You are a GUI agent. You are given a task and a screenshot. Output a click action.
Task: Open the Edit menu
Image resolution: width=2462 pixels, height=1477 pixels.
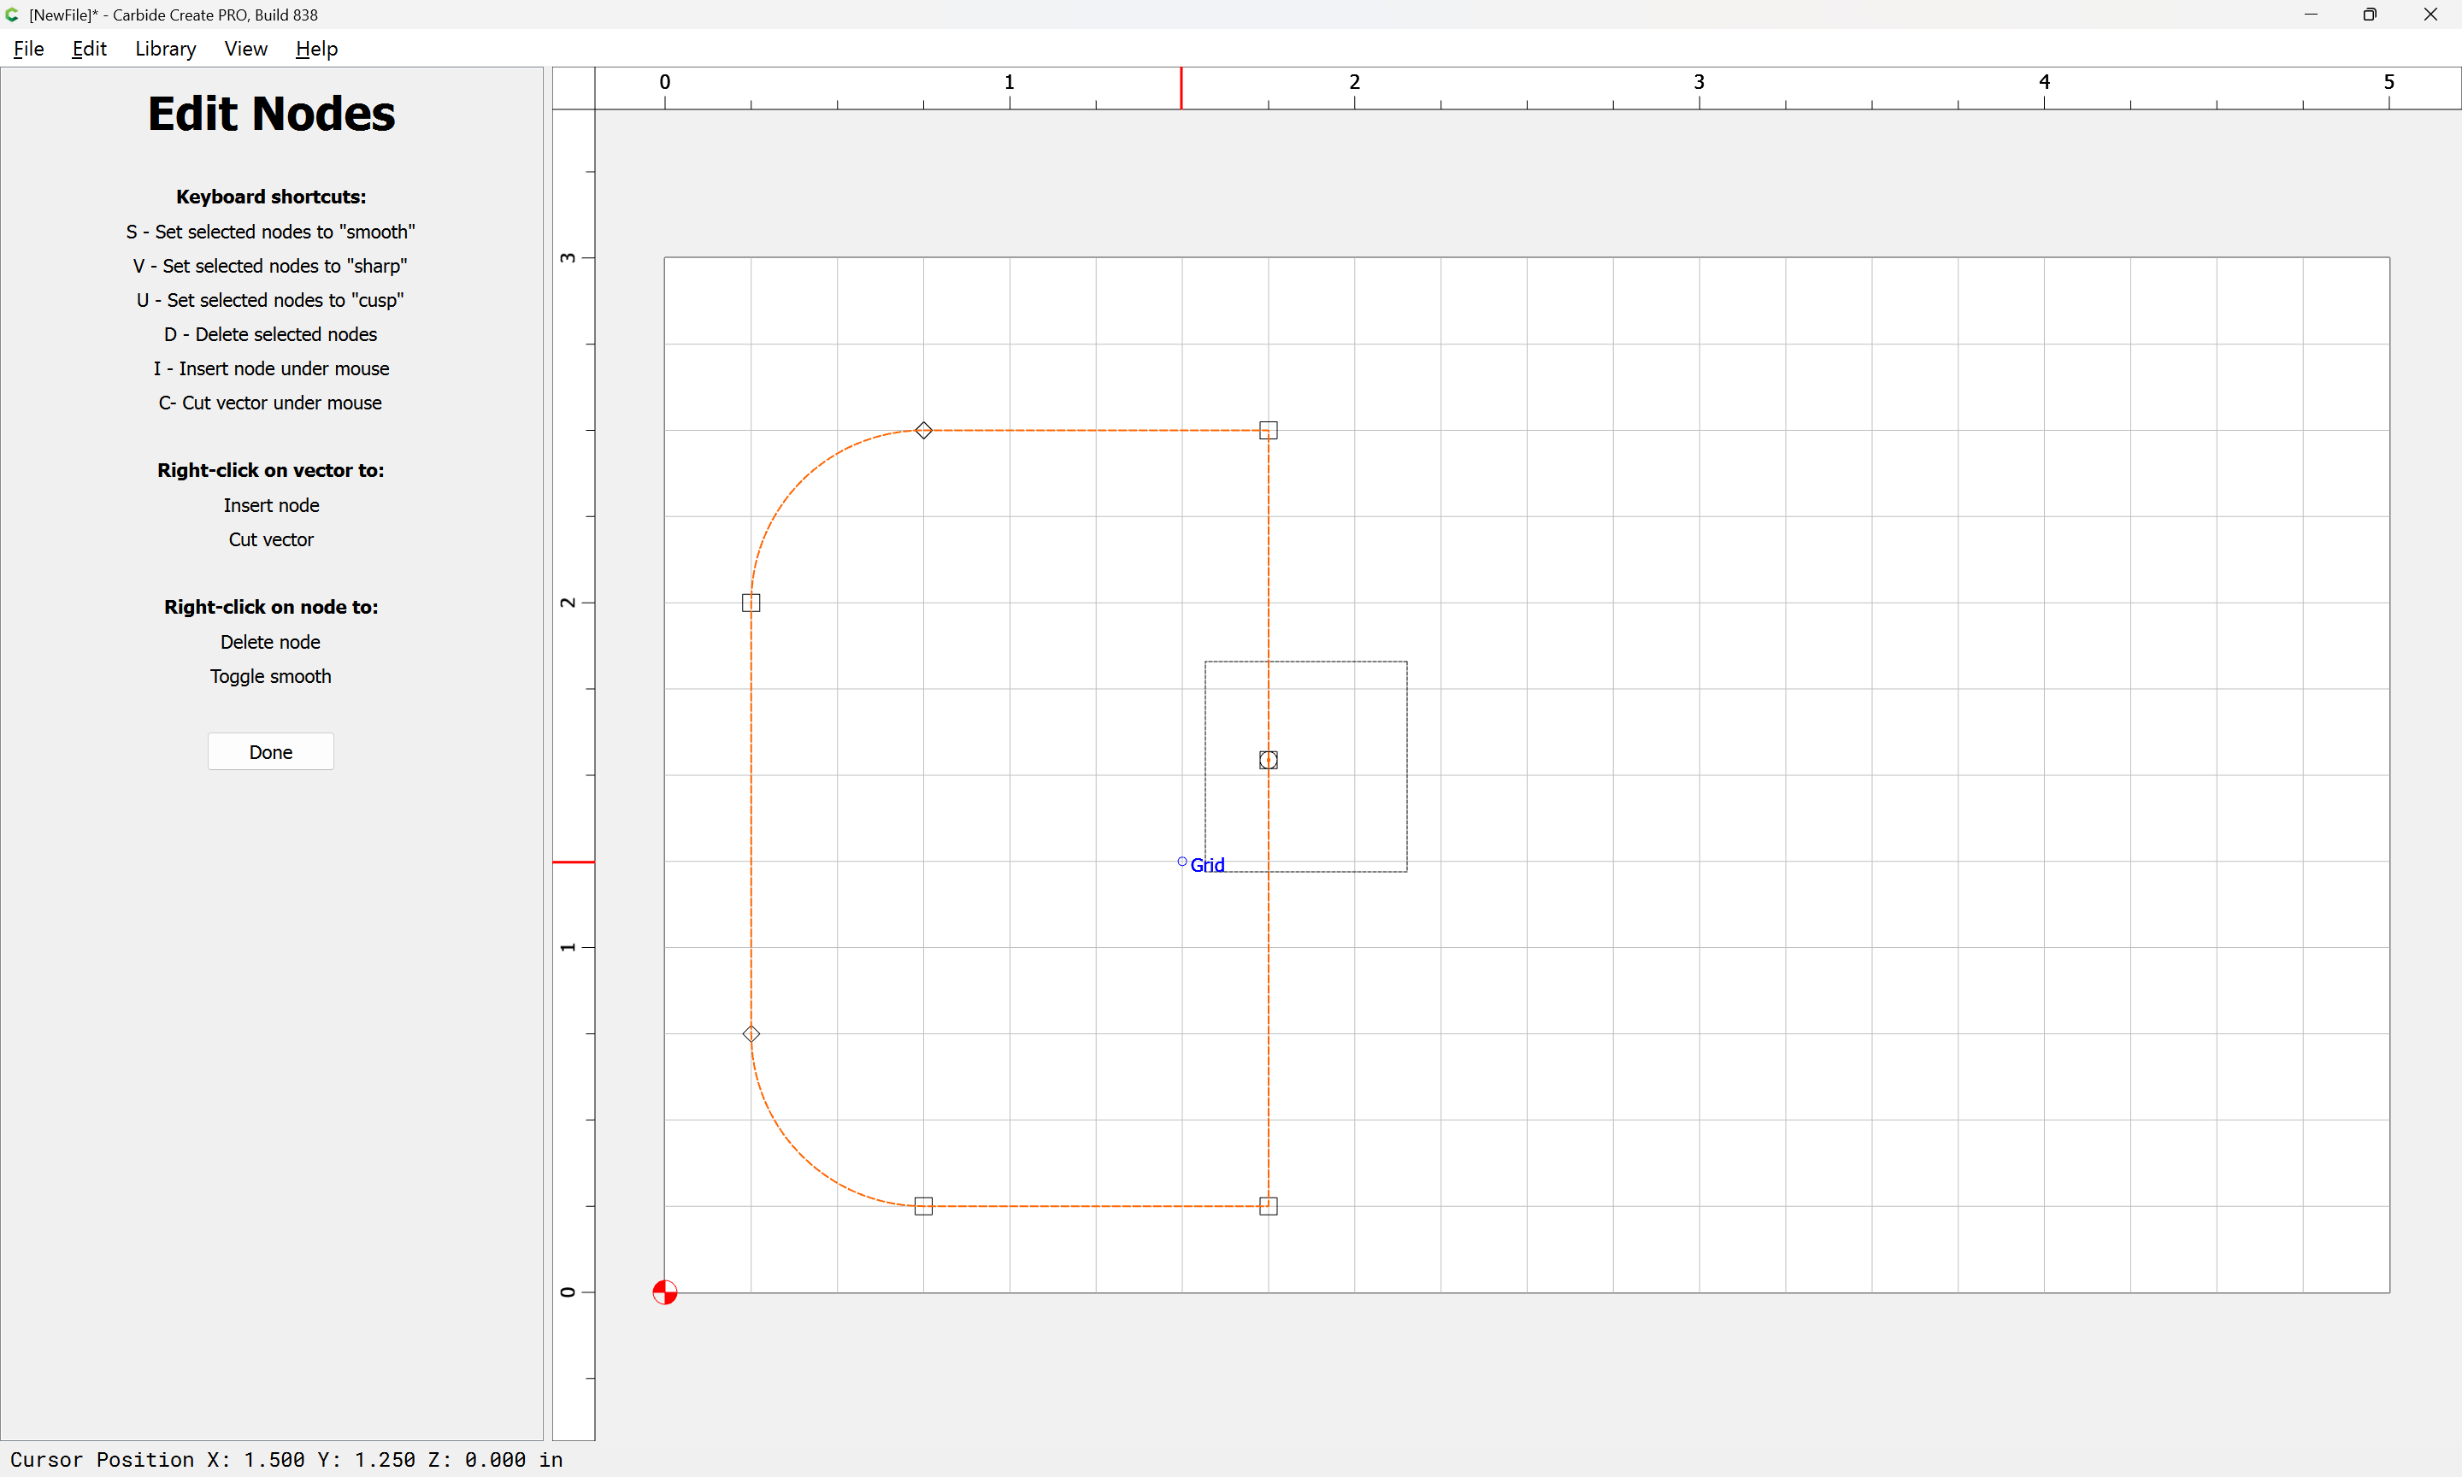pos(89,49)
